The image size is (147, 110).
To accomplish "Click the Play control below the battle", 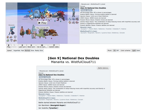I will pyautogui.click(x=9, y=46).
